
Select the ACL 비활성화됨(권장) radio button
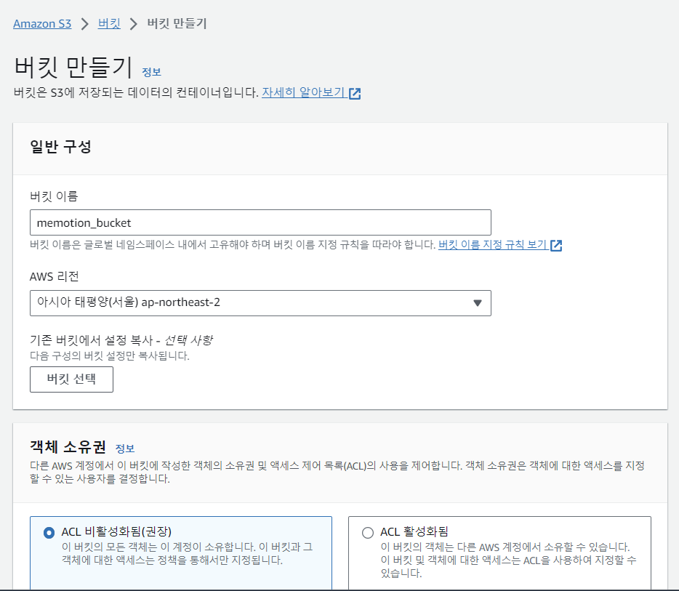[x=49, y=533]
